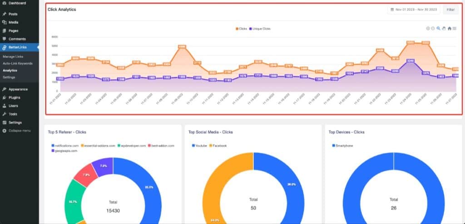Click the Comments speech bubble icon
Screen dimensions: 465x224
[x=4, y=39]
